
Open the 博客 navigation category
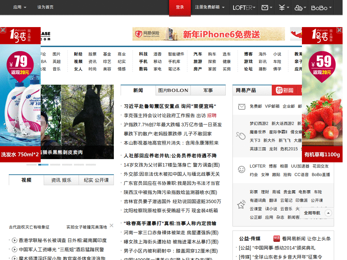[248, 54]
